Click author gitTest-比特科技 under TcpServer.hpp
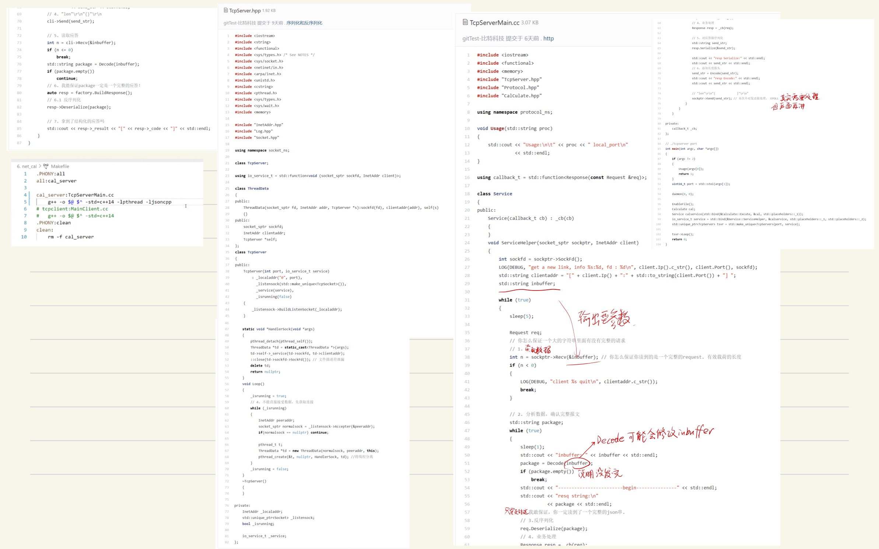 click(x=239, y=23)
